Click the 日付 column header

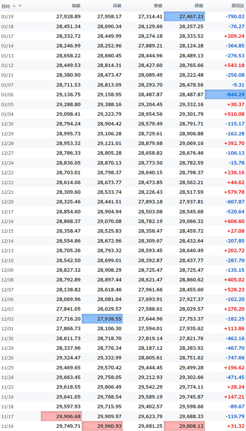coord(6,6)
